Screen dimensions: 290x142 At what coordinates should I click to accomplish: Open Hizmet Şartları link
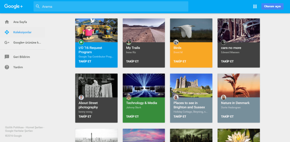coord(34,127)
